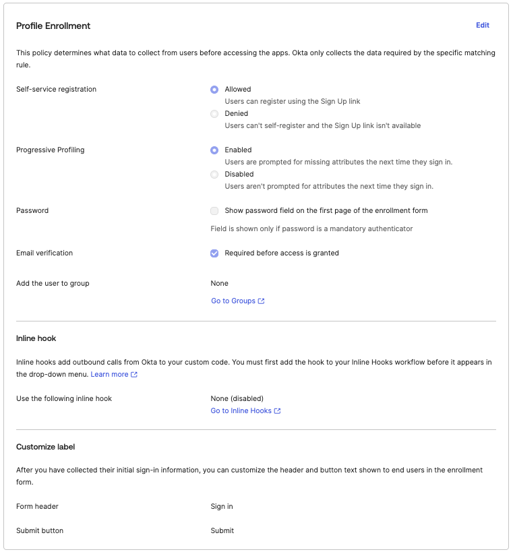Check show password field on enrollment form
This screenshot has width=513, height=554.
pyautogui.click(x=214, y=210)
